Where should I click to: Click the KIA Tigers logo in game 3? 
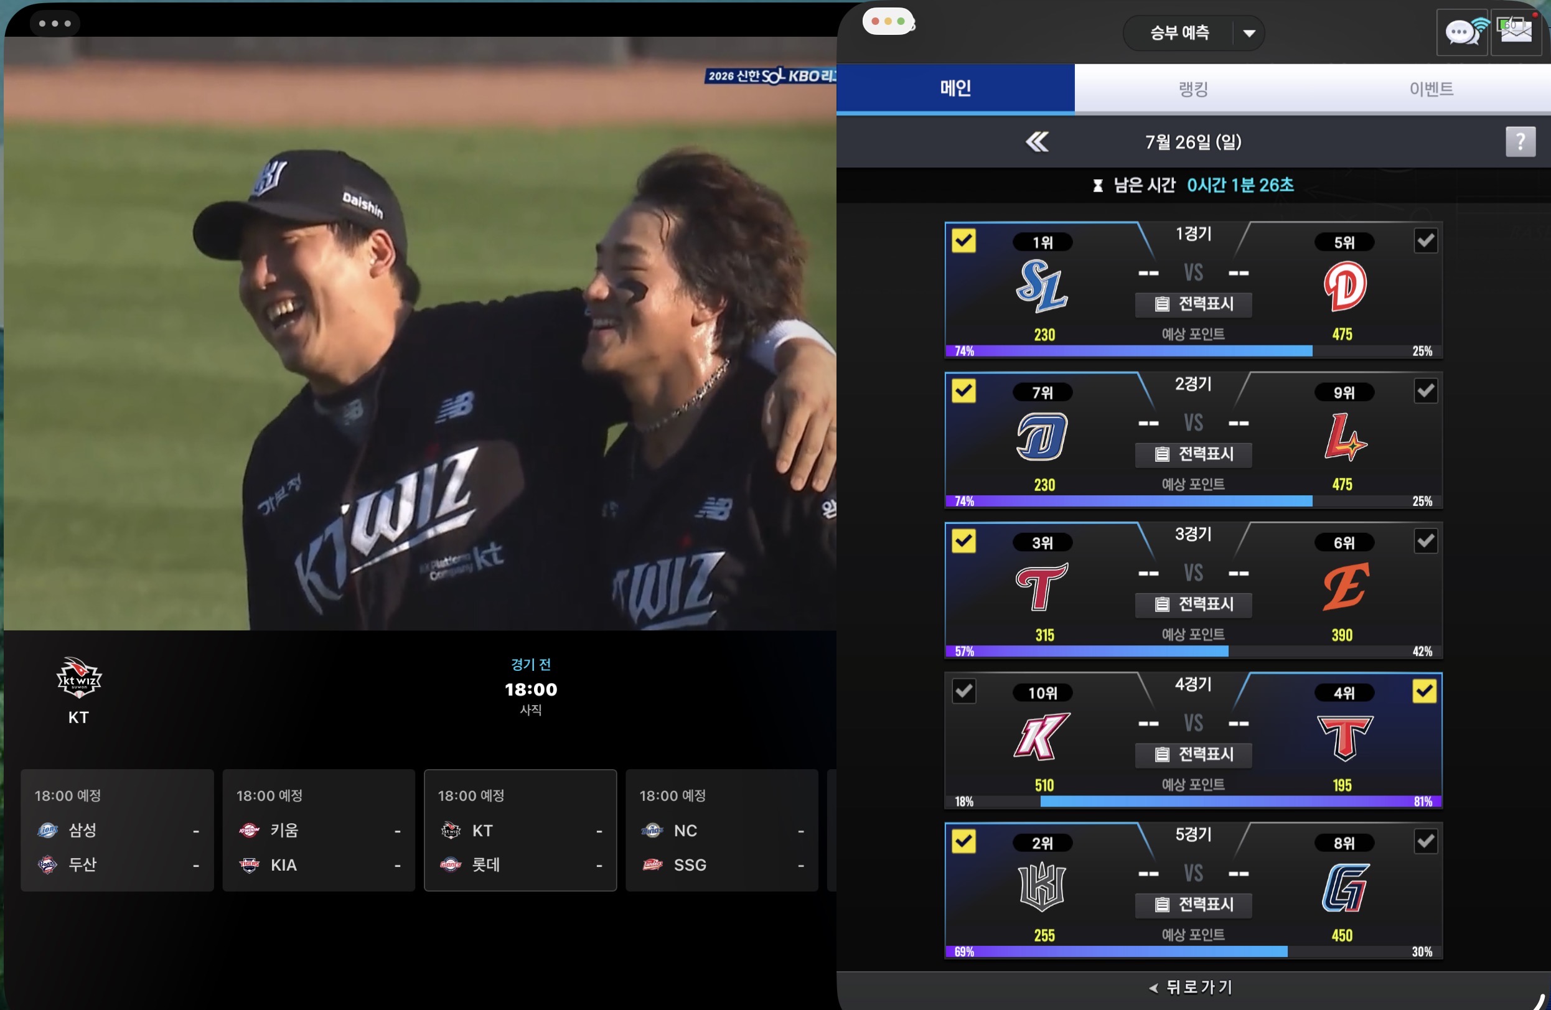click(x=1042, y=586)
